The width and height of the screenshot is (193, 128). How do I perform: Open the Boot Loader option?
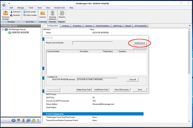coord(30,12)
